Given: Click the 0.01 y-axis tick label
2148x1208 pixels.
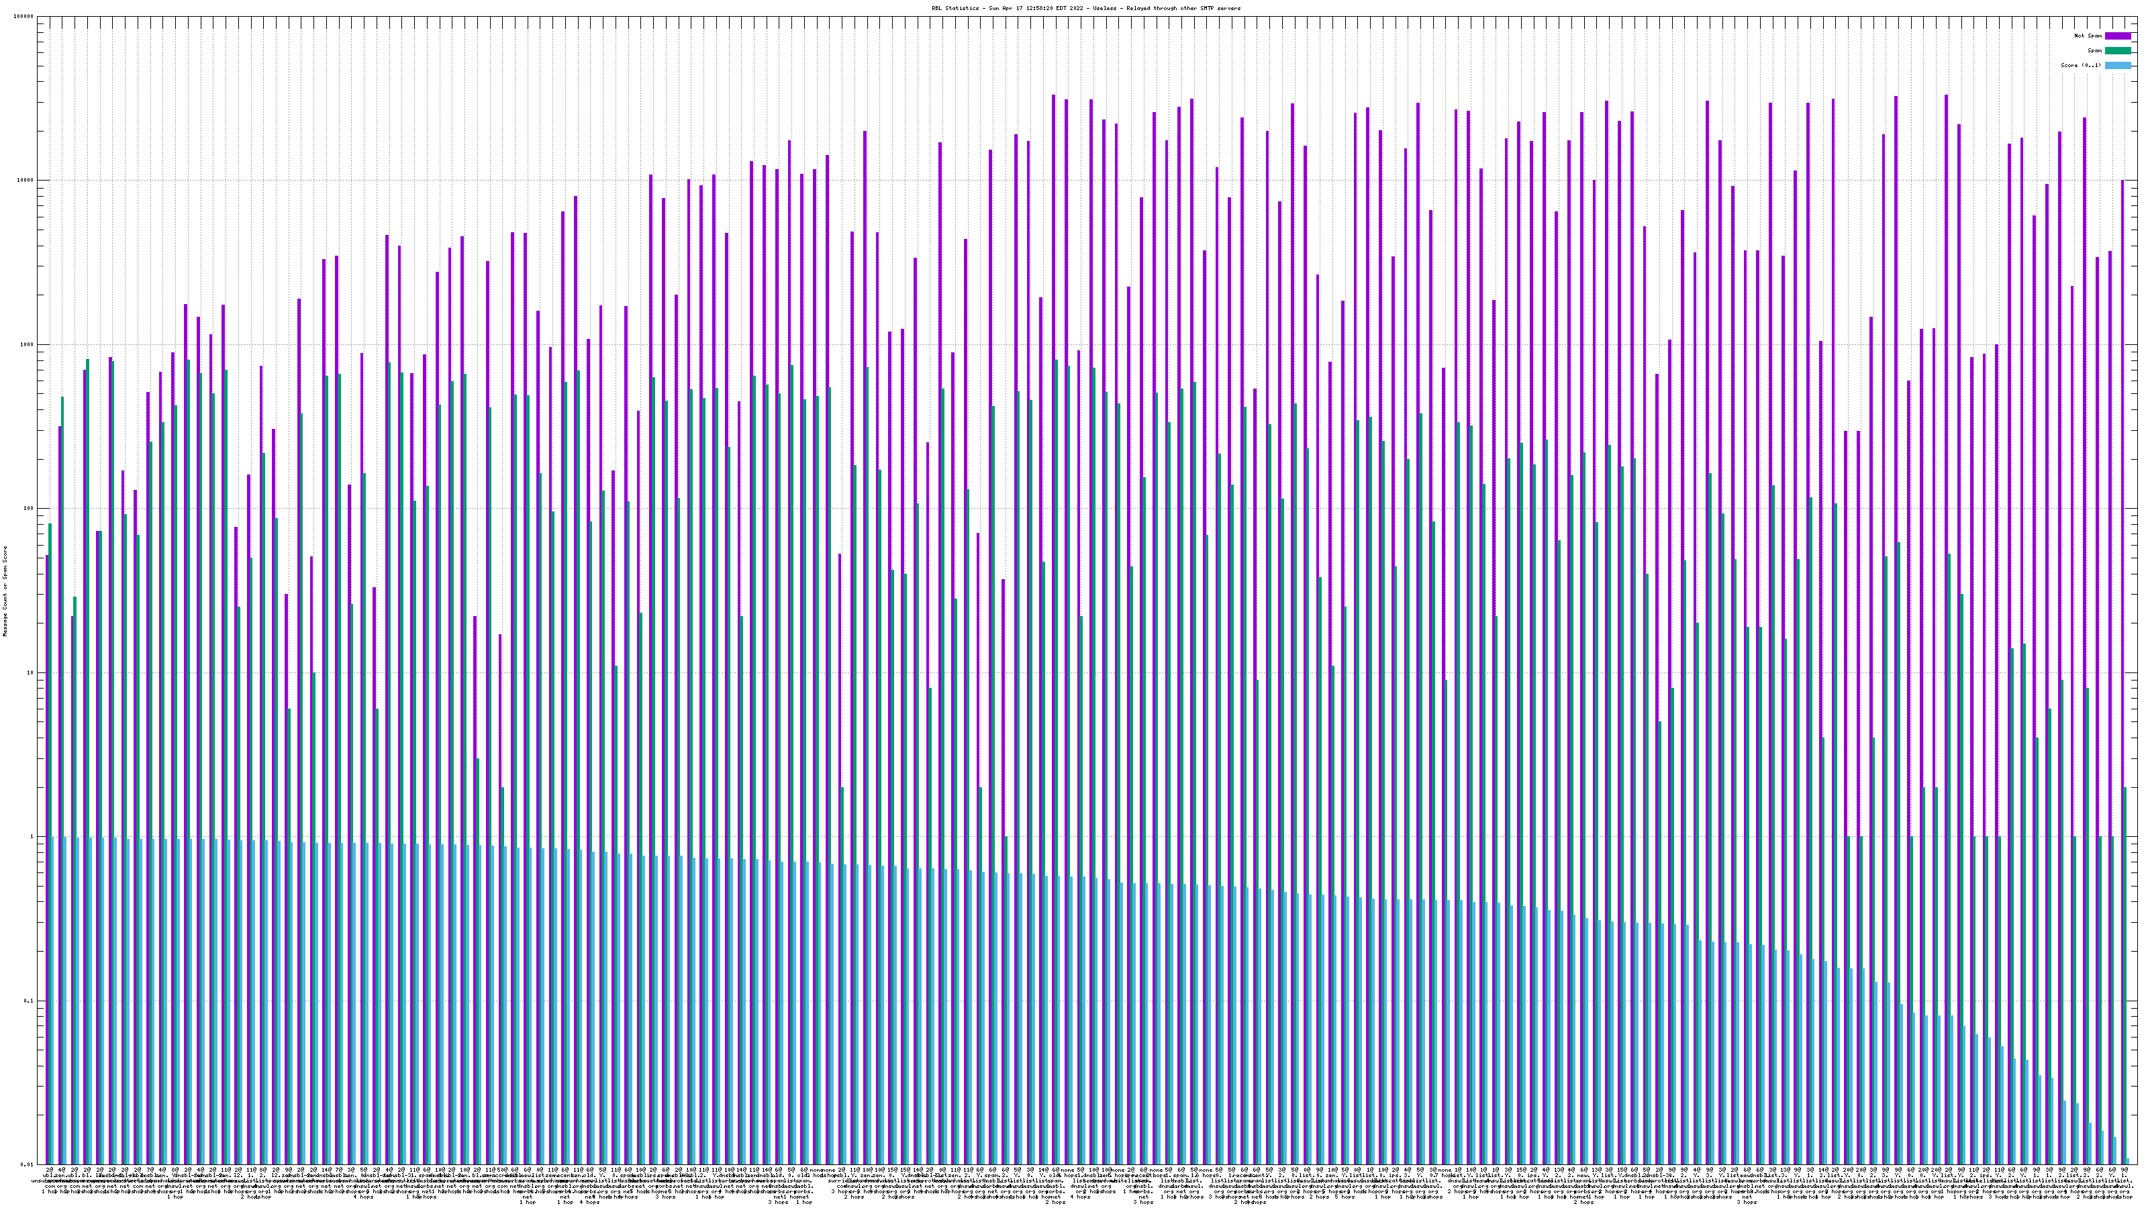Looking at the screenshot, I should [27, 1164].
